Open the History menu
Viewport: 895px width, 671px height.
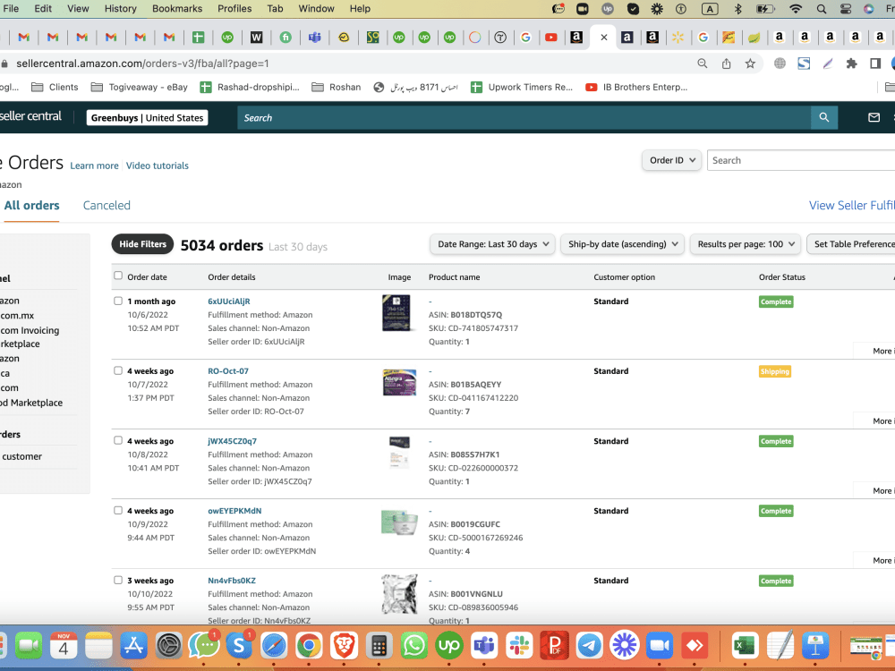[x=121, y=9]
